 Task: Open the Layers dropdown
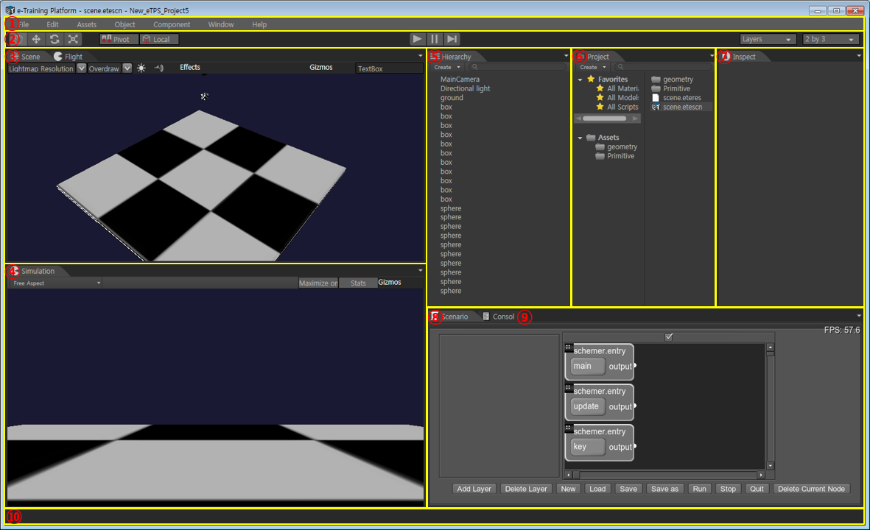768,39
